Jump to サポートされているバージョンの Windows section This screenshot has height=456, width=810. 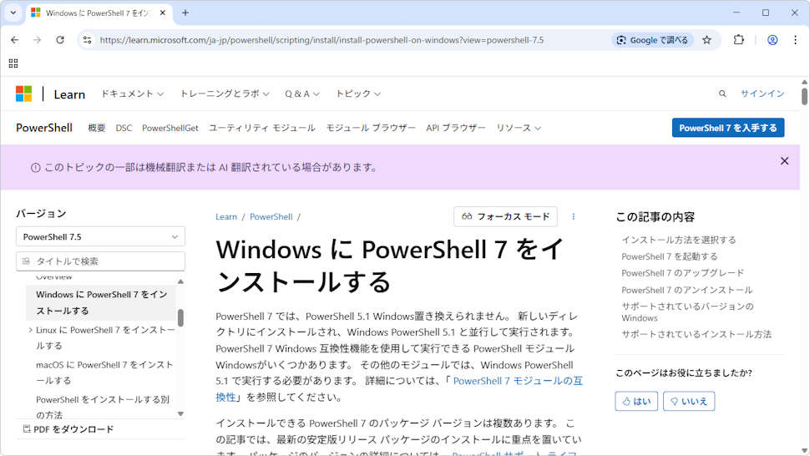[687, 312]
